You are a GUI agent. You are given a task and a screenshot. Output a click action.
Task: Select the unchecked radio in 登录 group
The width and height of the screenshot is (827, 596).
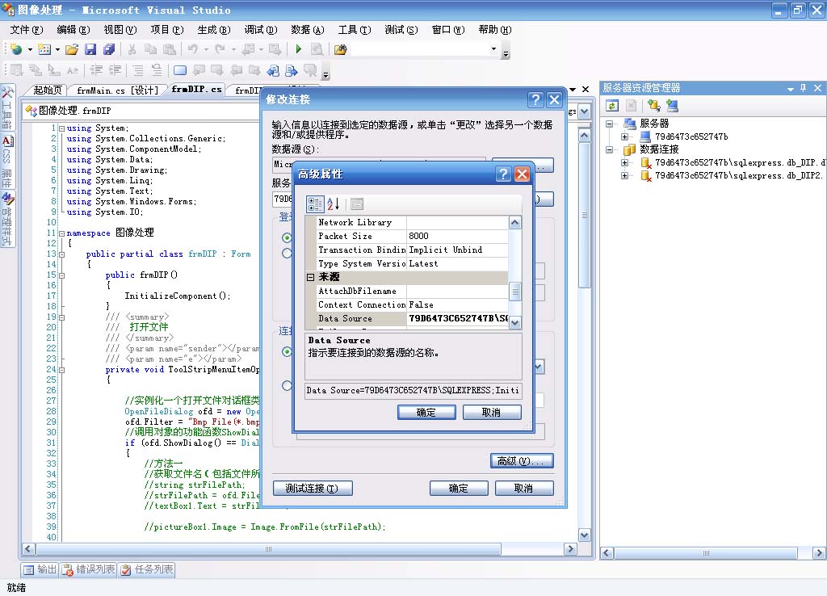287,253
